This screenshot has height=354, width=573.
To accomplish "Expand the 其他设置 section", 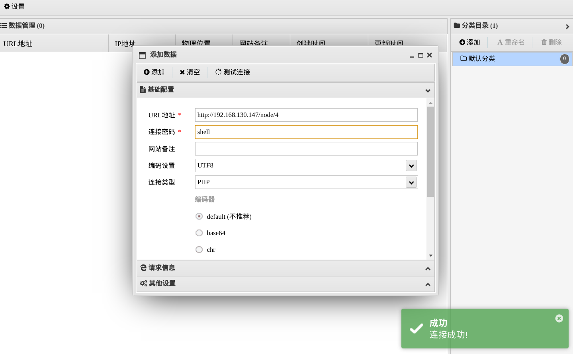I will pyautogui.click(x=428, y=284).
